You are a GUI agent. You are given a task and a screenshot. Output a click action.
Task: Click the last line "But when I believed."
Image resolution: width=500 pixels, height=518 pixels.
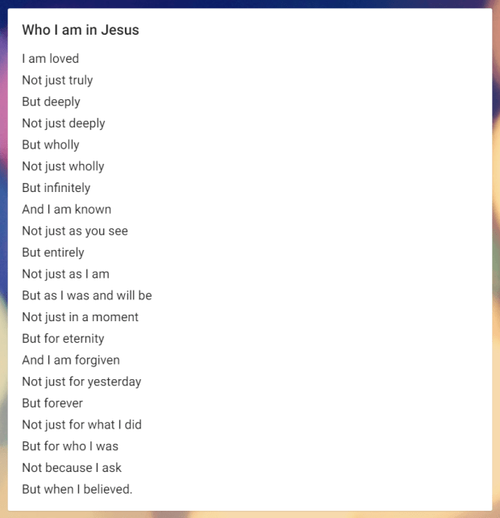[x=77, y=489]
